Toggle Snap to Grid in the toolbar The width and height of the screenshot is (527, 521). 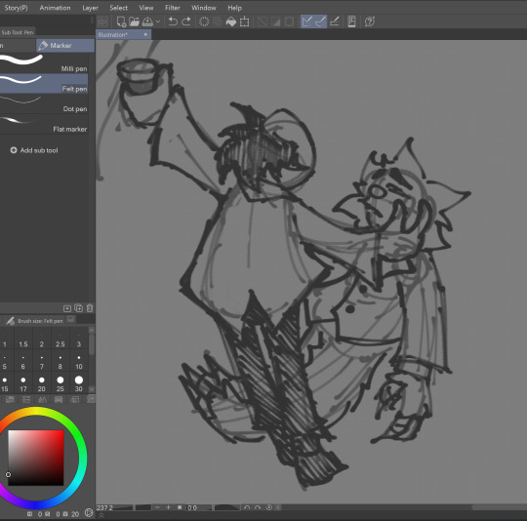click(x=334, y=21)
